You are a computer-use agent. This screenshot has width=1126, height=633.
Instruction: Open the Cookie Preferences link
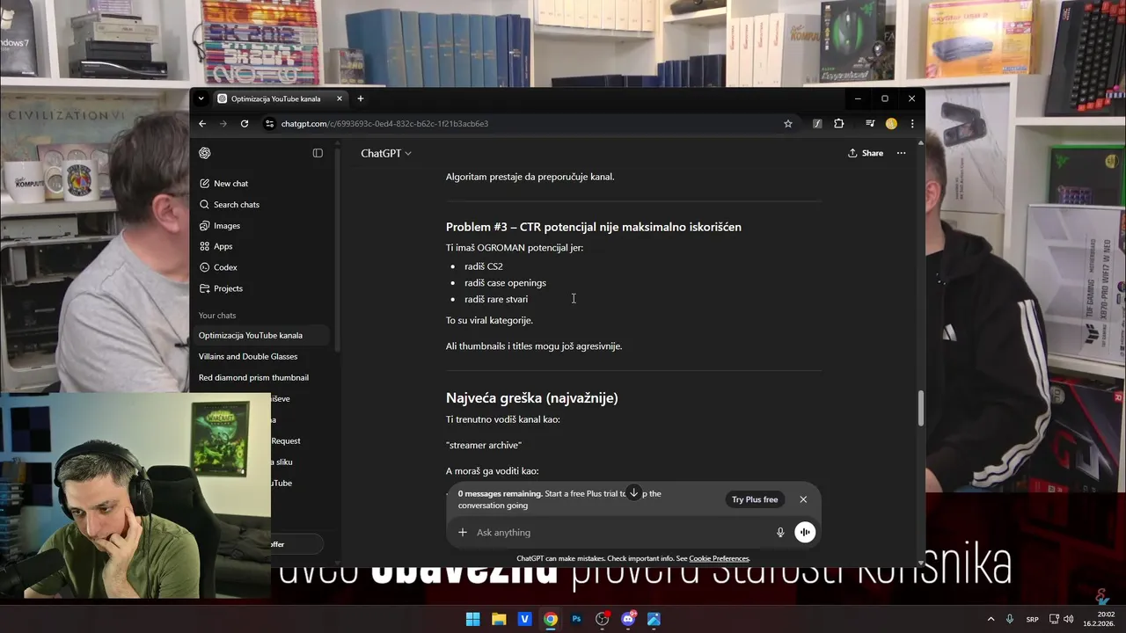[x=719, y=559]
